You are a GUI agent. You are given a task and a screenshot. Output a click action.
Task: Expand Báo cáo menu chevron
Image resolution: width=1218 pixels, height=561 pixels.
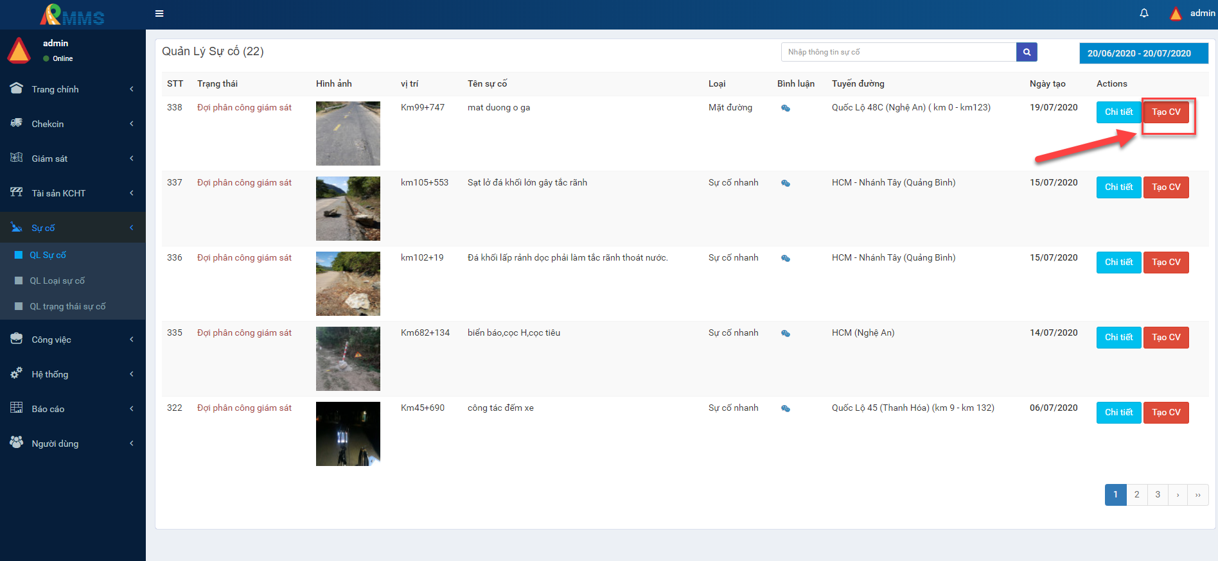[x=132, y=409]
